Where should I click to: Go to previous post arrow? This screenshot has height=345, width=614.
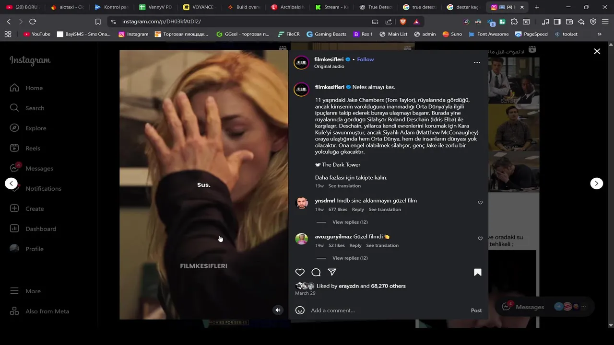[x=11, y=183]
